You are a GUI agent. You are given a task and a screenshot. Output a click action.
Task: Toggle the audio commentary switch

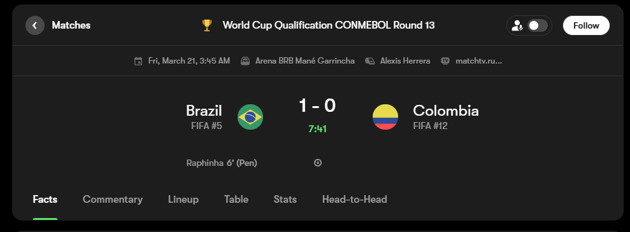point(537,25)
